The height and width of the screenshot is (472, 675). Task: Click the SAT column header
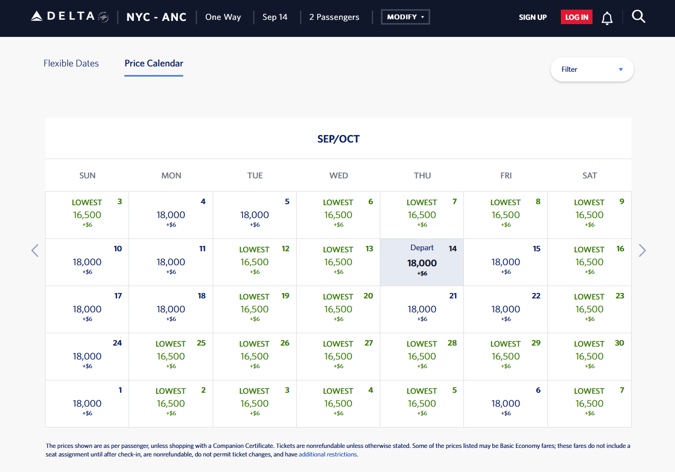tap(589, 175)
